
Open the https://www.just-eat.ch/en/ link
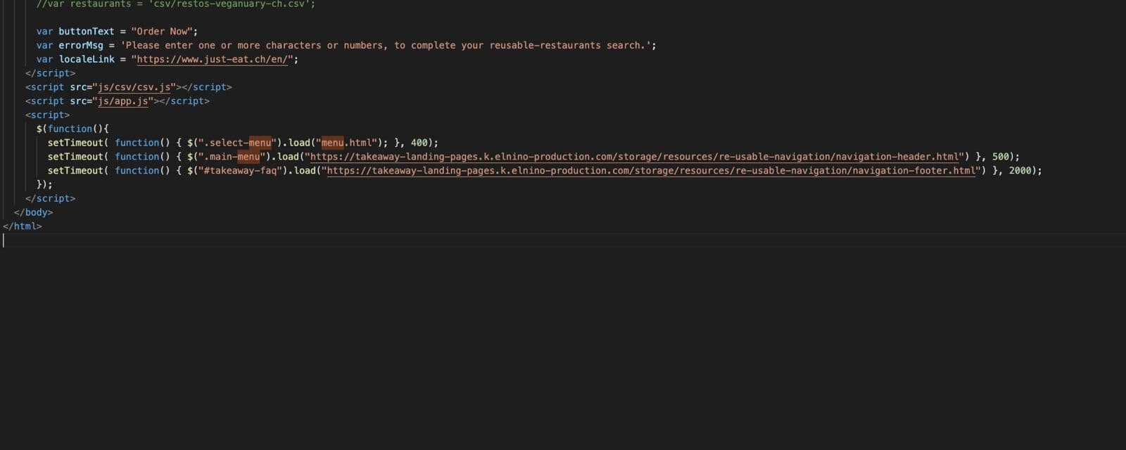[x=213, y=59]
